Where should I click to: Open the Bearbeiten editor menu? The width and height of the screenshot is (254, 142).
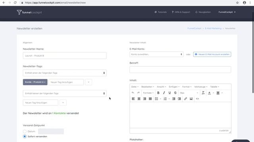click(x=148, y=87)
